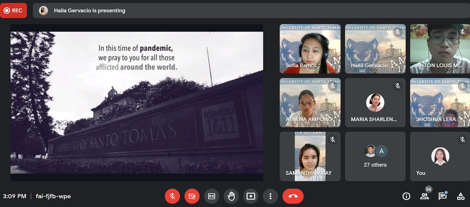The height and width of the screenshot is (207, 470).
Task: Select Haila Gervacio video tile
Action: pyautogui.click(x=375, y=49)
